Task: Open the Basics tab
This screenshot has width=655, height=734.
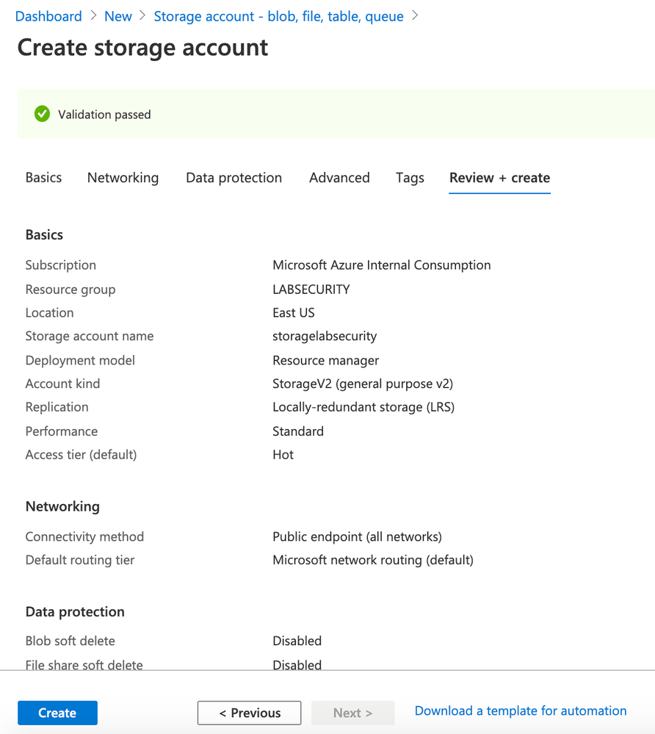Action: [43, 178]
